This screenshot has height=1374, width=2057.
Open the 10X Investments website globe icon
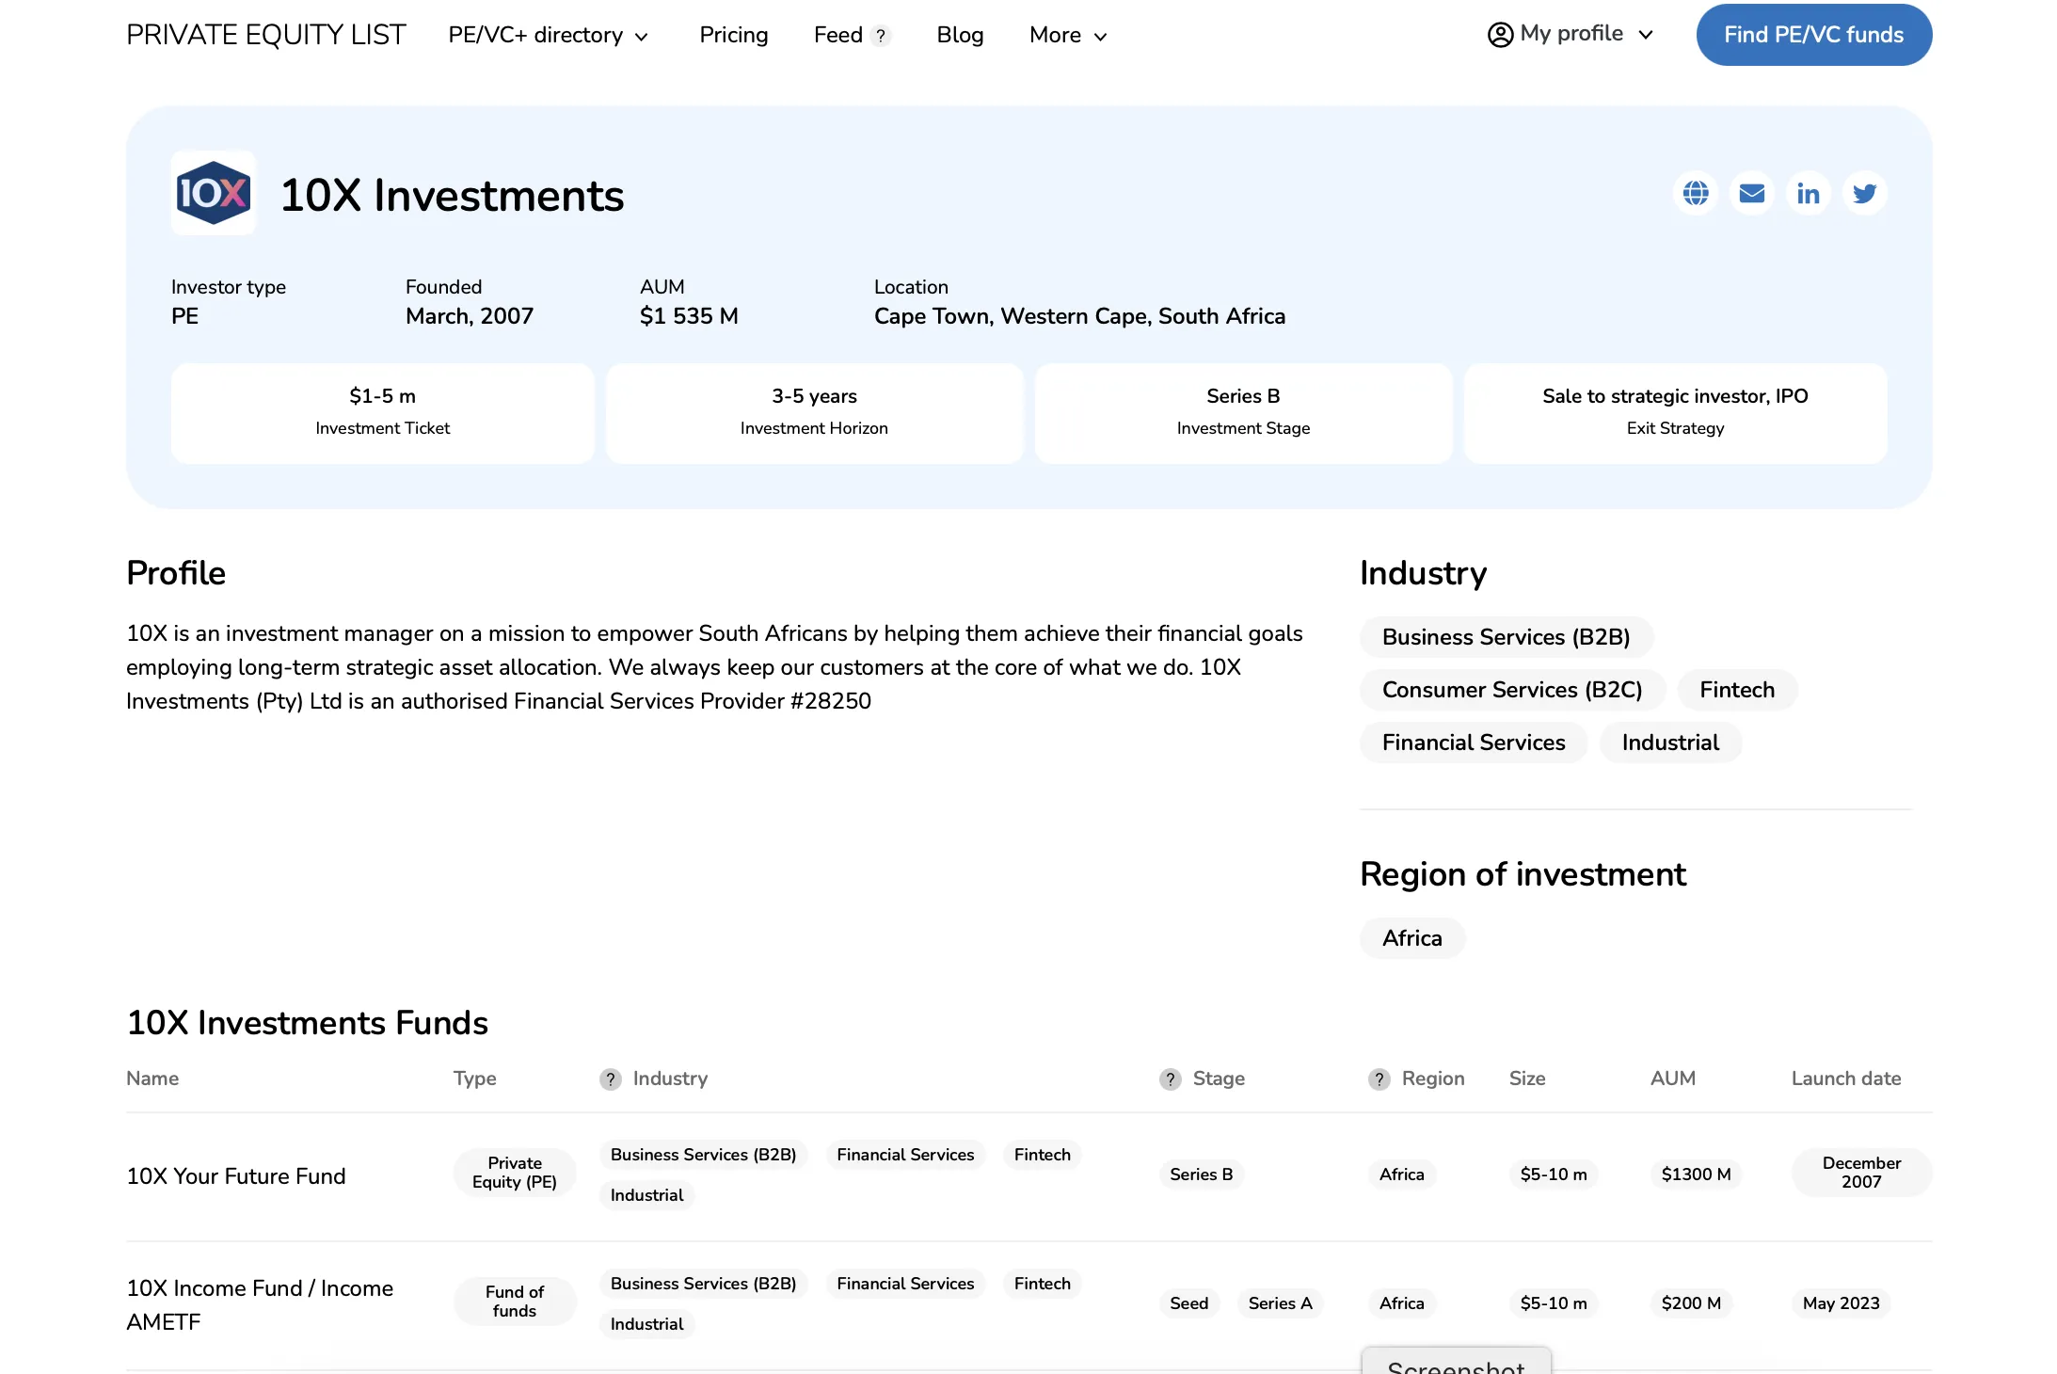[1696, 193]
